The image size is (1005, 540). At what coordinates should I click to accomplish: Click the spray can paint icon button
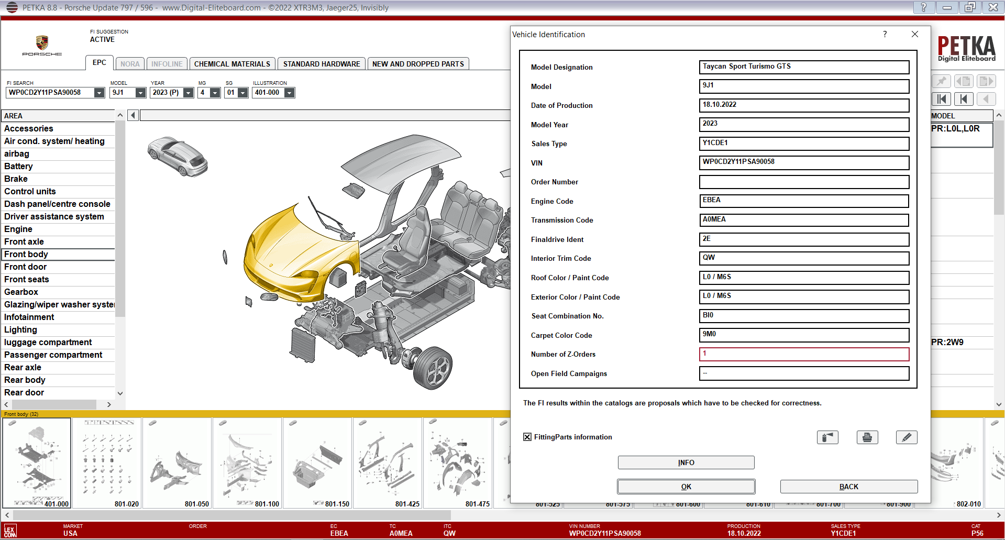pos(827,437)
